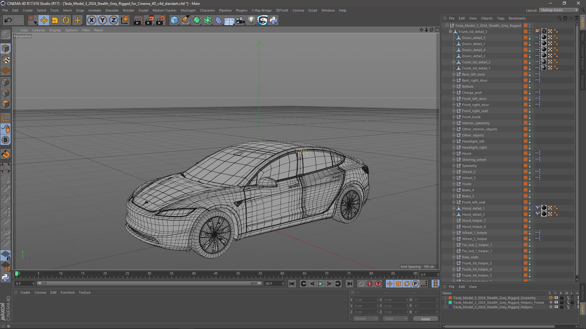Viewport: 586px width, 329px height.
Task: Open the Character menu
Action: pyautogui.click(x=207, y=10)
